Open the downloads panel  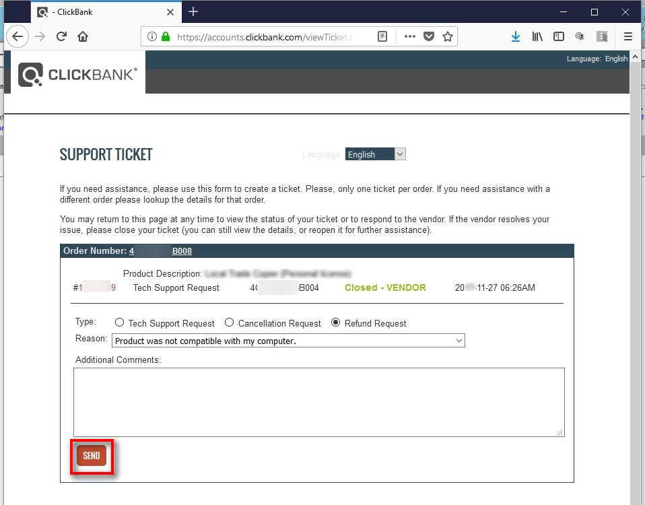tap(516, 36)
